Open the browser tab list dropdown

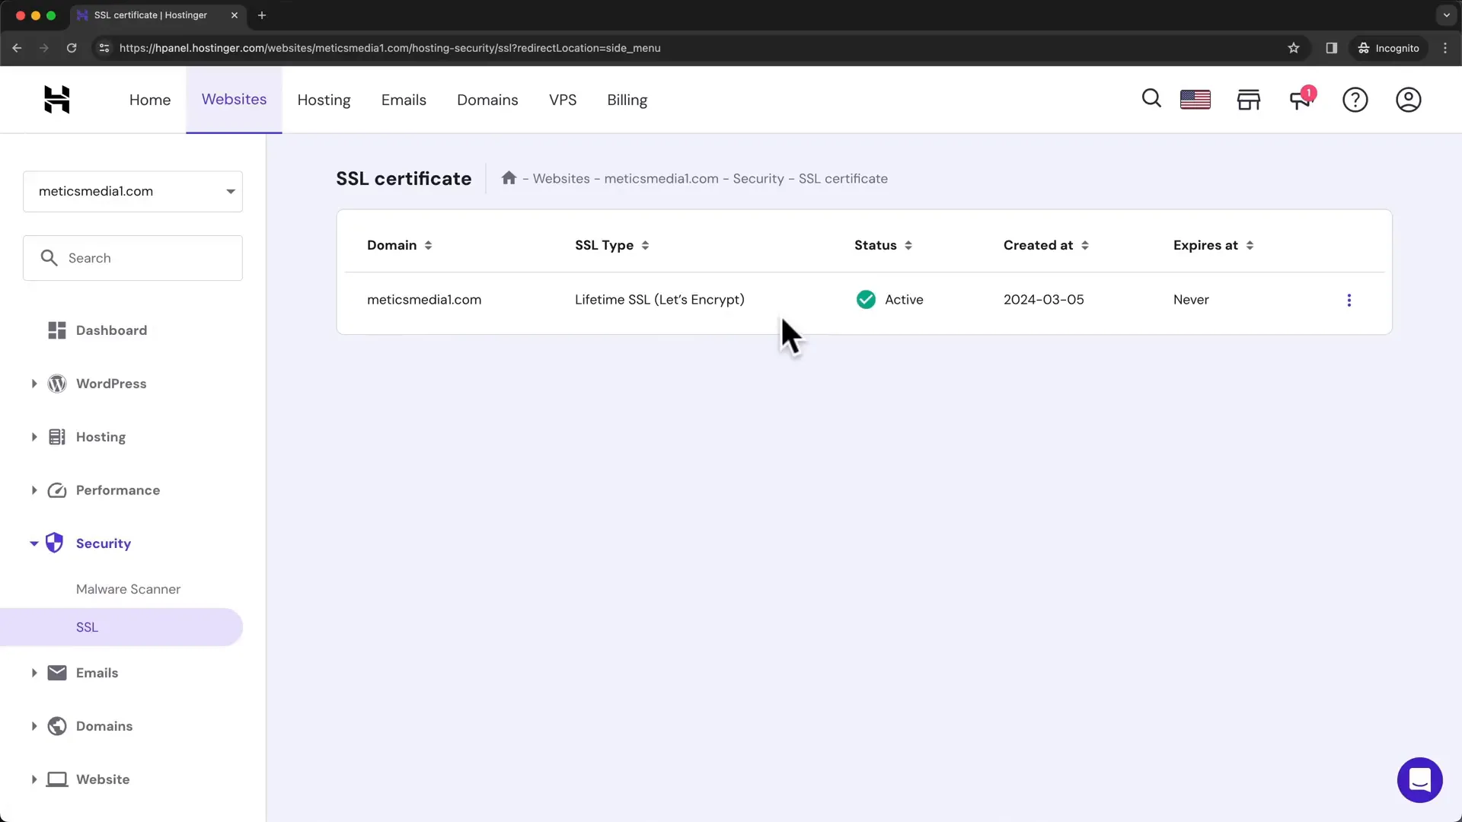point(1446,15)
